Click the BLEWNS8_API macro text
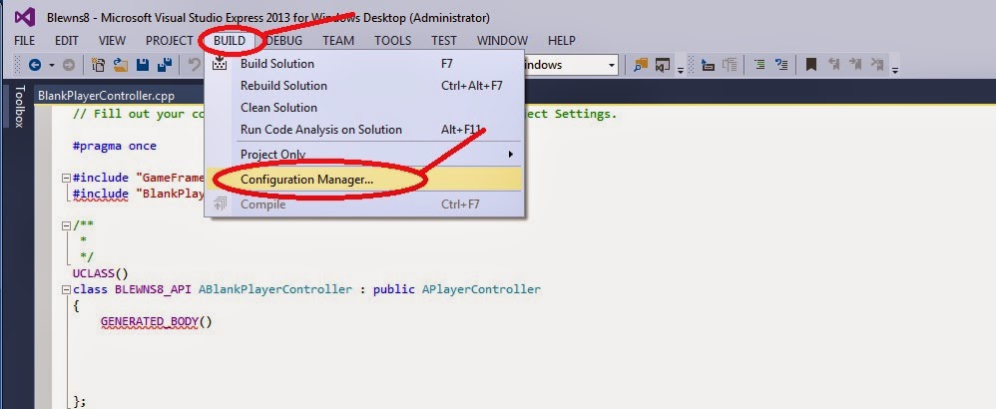 tap(153, 289)
